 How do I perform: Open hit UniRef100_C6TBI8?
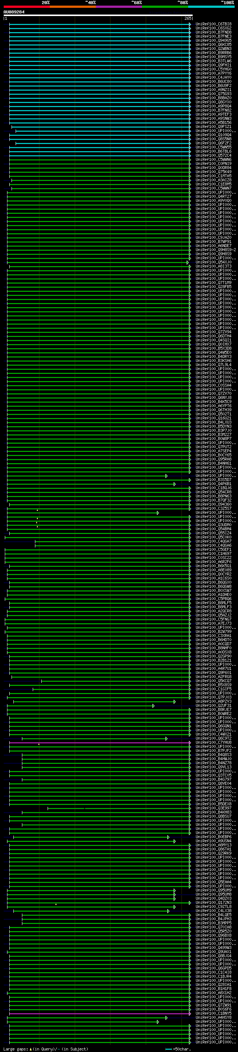click(213, 24)
